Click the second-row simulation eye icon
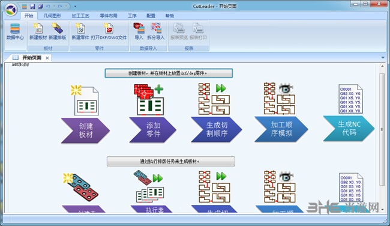The image size is (390, 226). point(280,187)
